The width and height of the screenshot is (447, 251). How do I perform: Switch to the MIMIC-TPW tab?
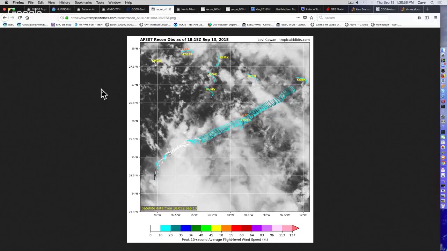pyautogui.click(x=111, y=9)
